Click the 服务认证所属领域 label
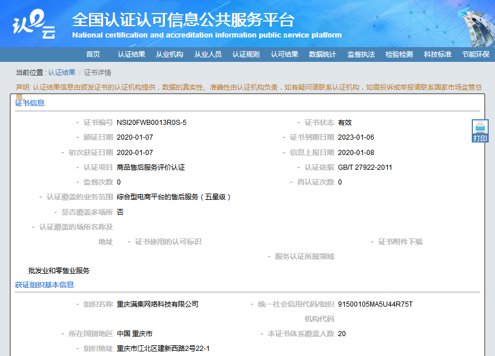 coord(304,257)
